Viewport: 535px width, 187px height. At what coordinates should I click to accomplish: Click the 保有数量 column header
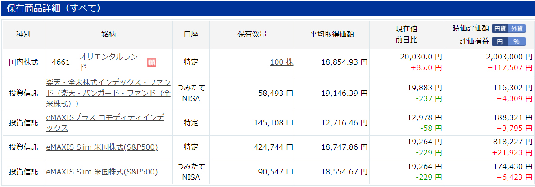[x=252, y=35]
